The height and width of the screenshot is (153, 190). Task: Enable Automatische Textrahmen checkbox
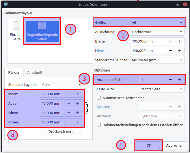pyautogui.click(x=99, y=98)
